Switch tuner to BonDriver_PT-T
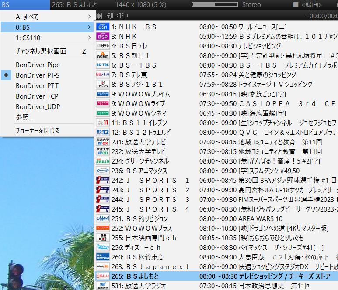The image size is (338, 290). pyautogui.click(x=47, y=86)
